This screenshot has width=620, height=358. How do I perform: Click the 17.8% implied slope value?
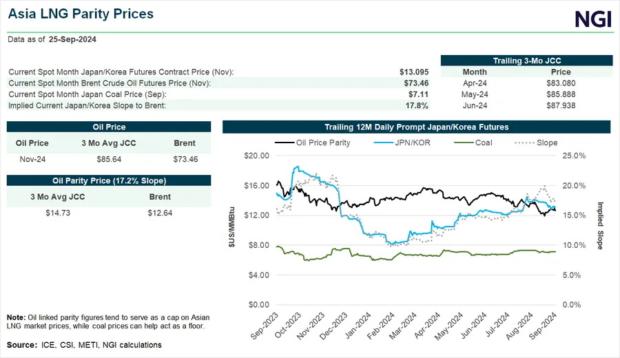[417, 105]
